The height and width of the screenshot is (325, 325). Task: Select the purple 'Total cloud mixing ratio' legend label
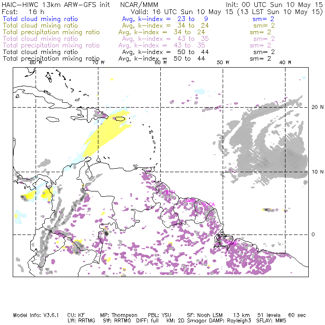coord(40,39)
